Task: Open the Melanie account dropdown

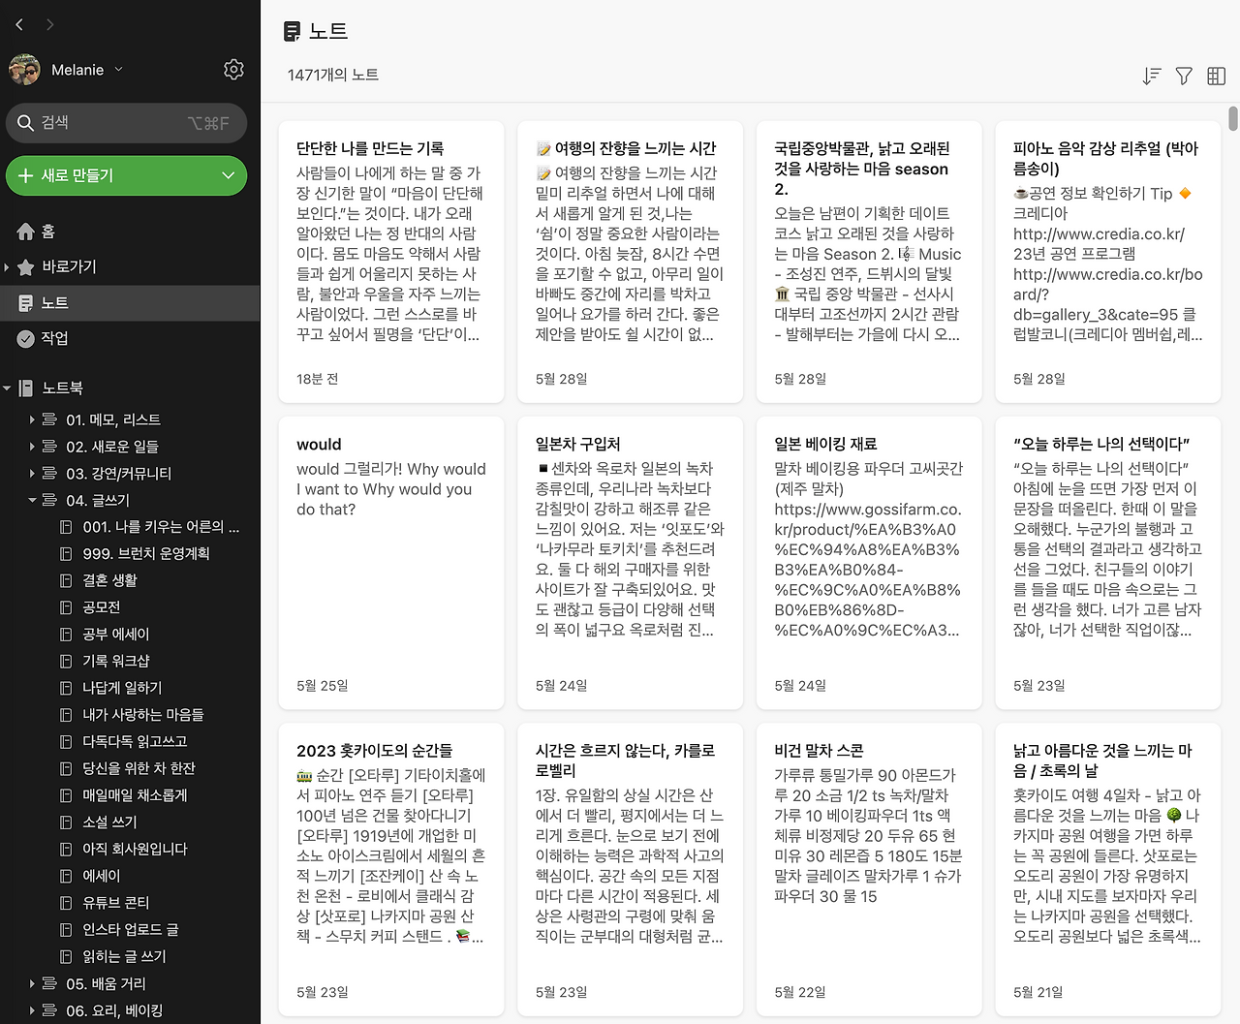Action: tap(118, 69)
